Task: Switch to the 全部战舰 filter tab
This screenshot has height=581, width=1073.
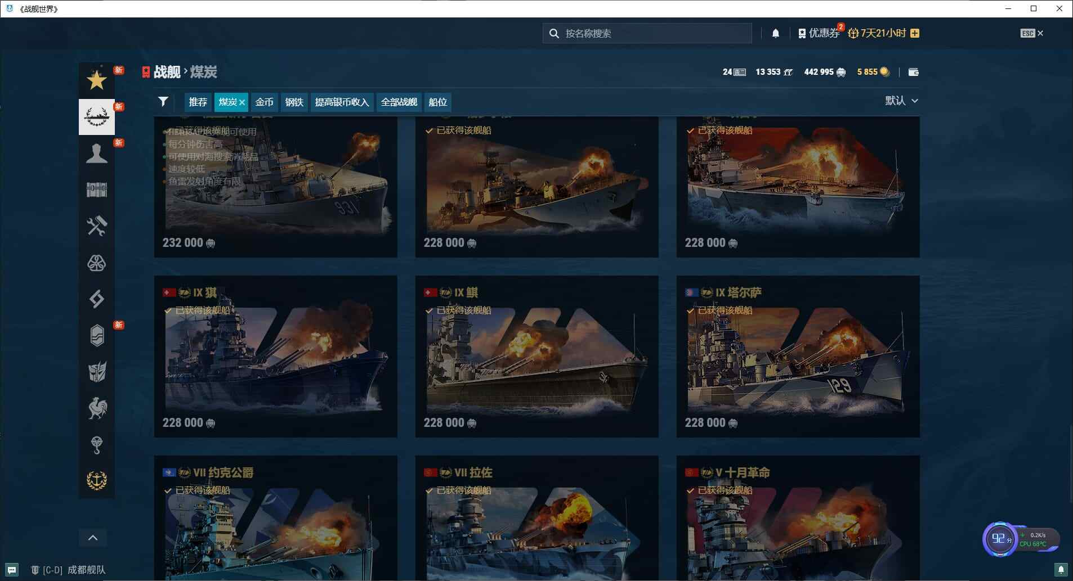Action: pos(399,102)
